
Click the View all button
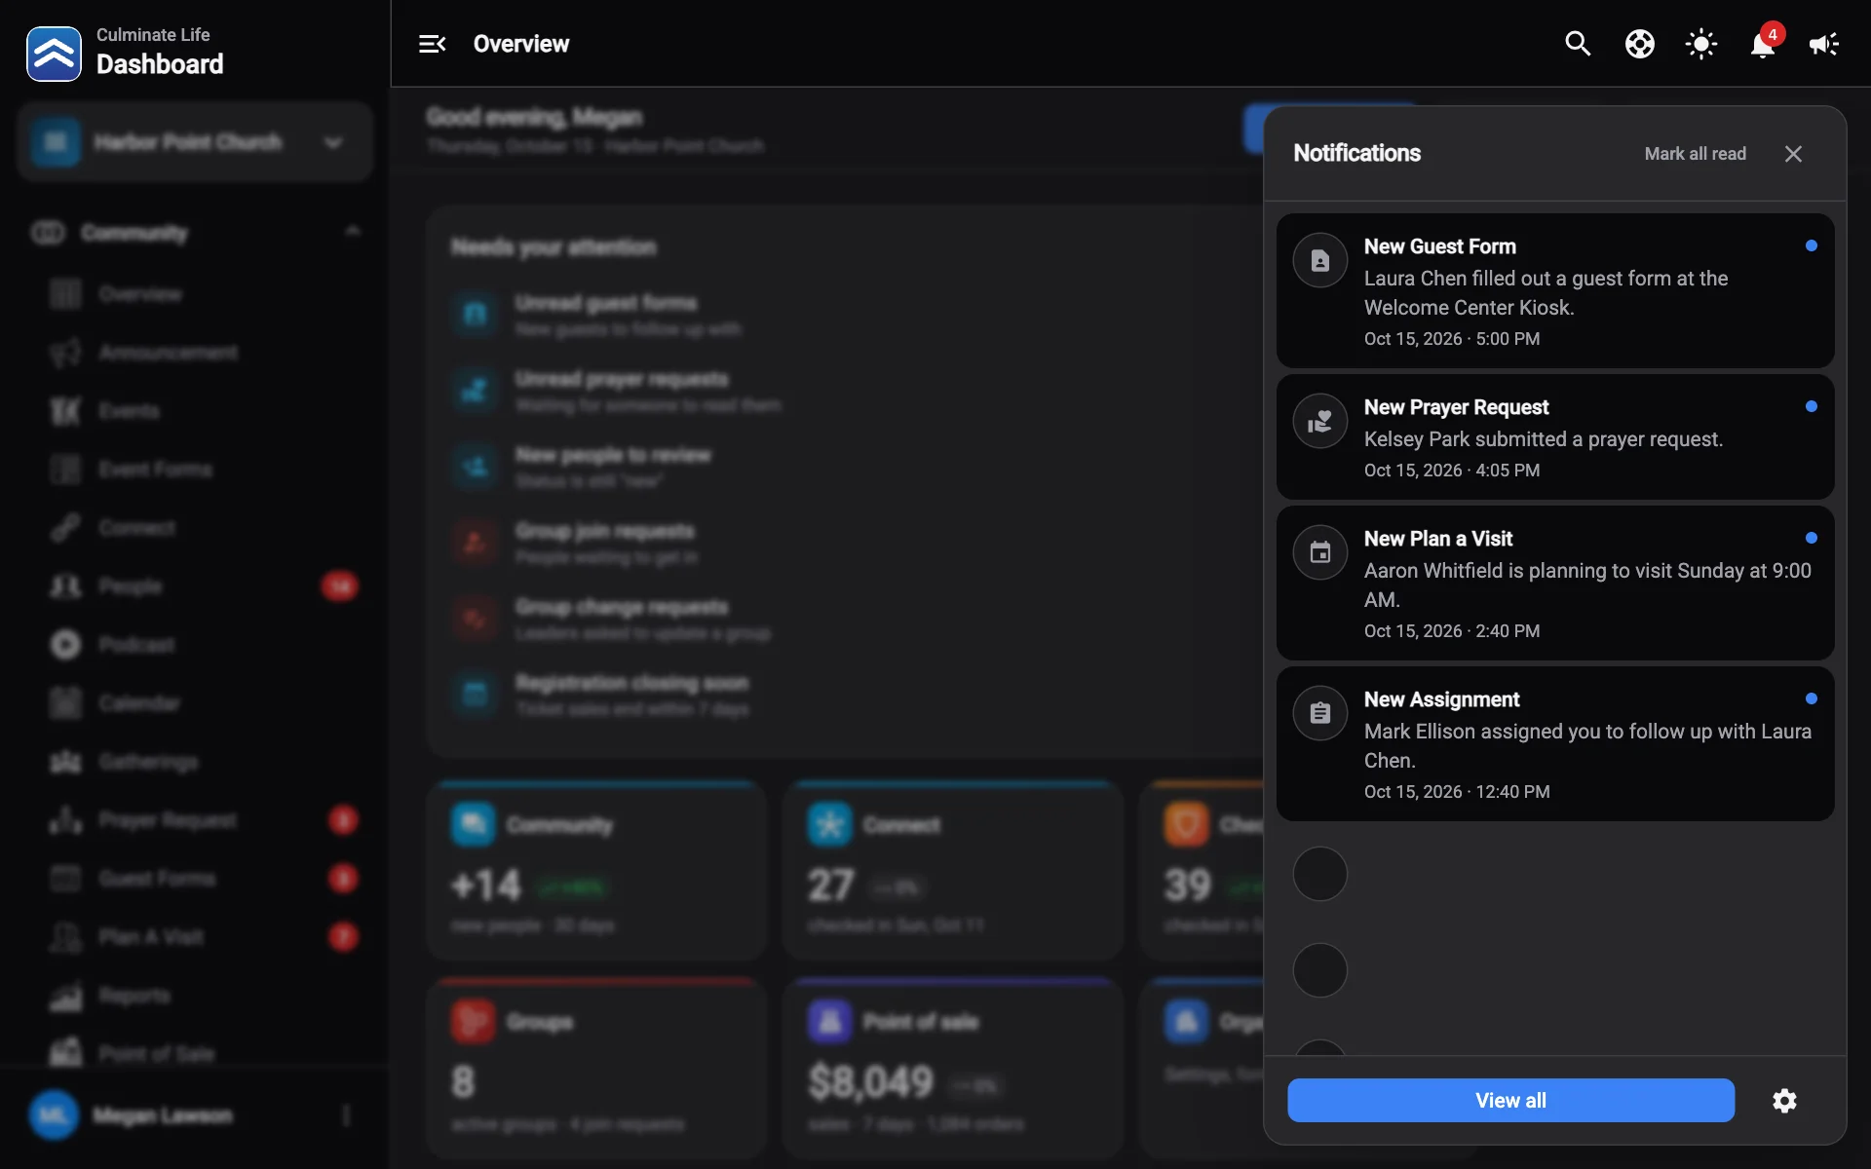[x=1510, y=1100]
